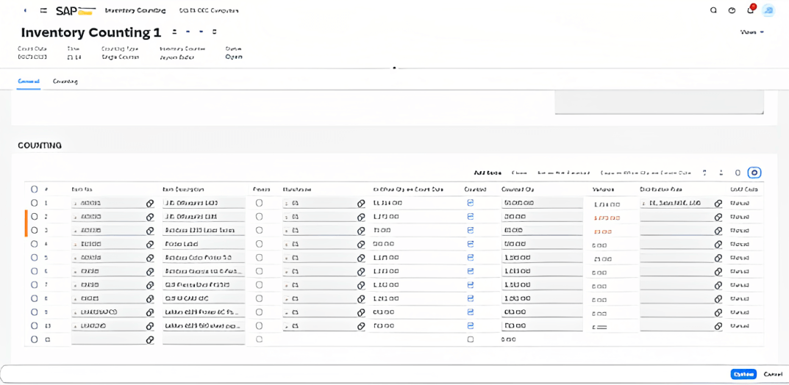Open distribution rule value help in row 2
Viewport: 789px width, 385px height.
(718, 217)
